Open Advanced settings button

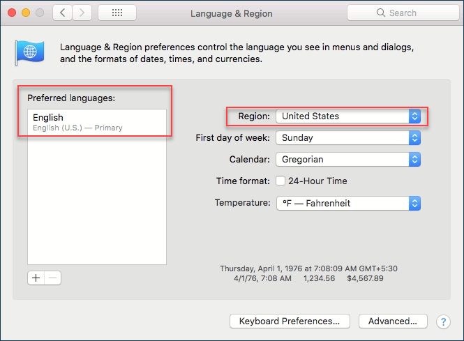point(393,321)
